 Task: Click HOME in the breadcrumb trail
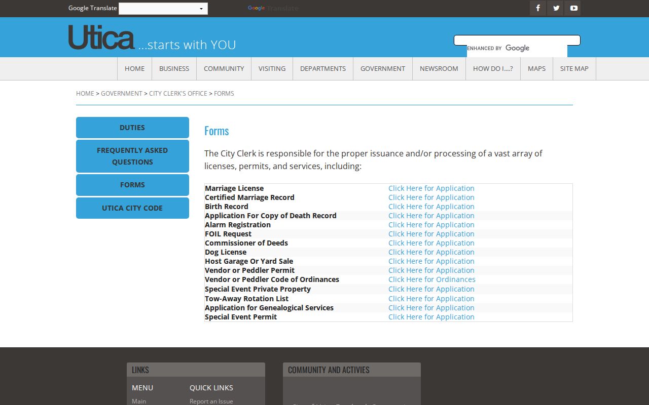click(x=85, y=94)
